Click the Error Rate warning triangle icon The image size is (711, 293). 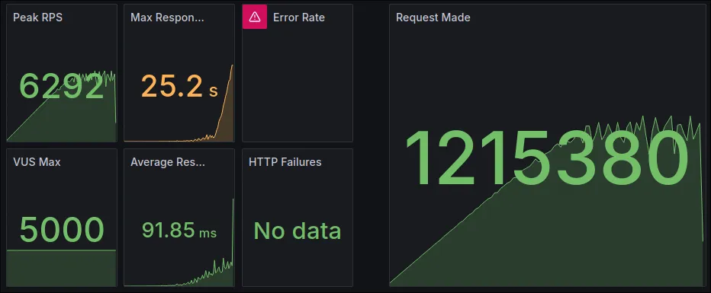point(254,17)
